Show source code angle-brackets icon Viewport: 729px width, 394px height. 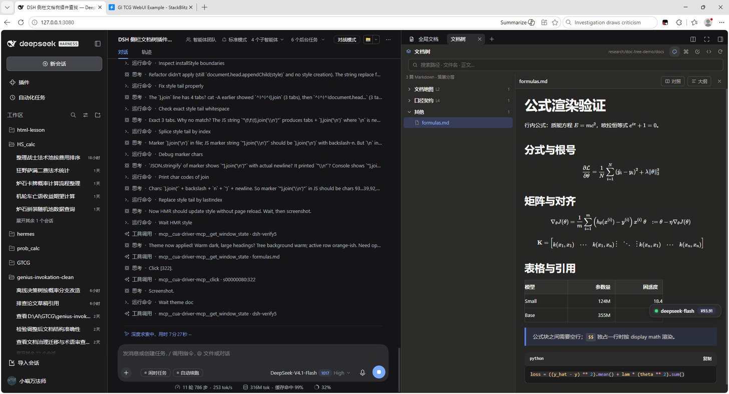click(709, 51)
